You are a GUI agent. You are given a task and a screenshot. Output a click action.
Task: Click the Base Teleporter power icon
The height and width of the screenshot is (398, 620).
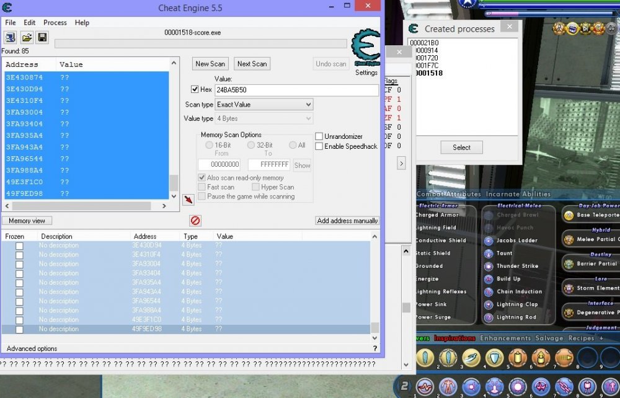569,215
